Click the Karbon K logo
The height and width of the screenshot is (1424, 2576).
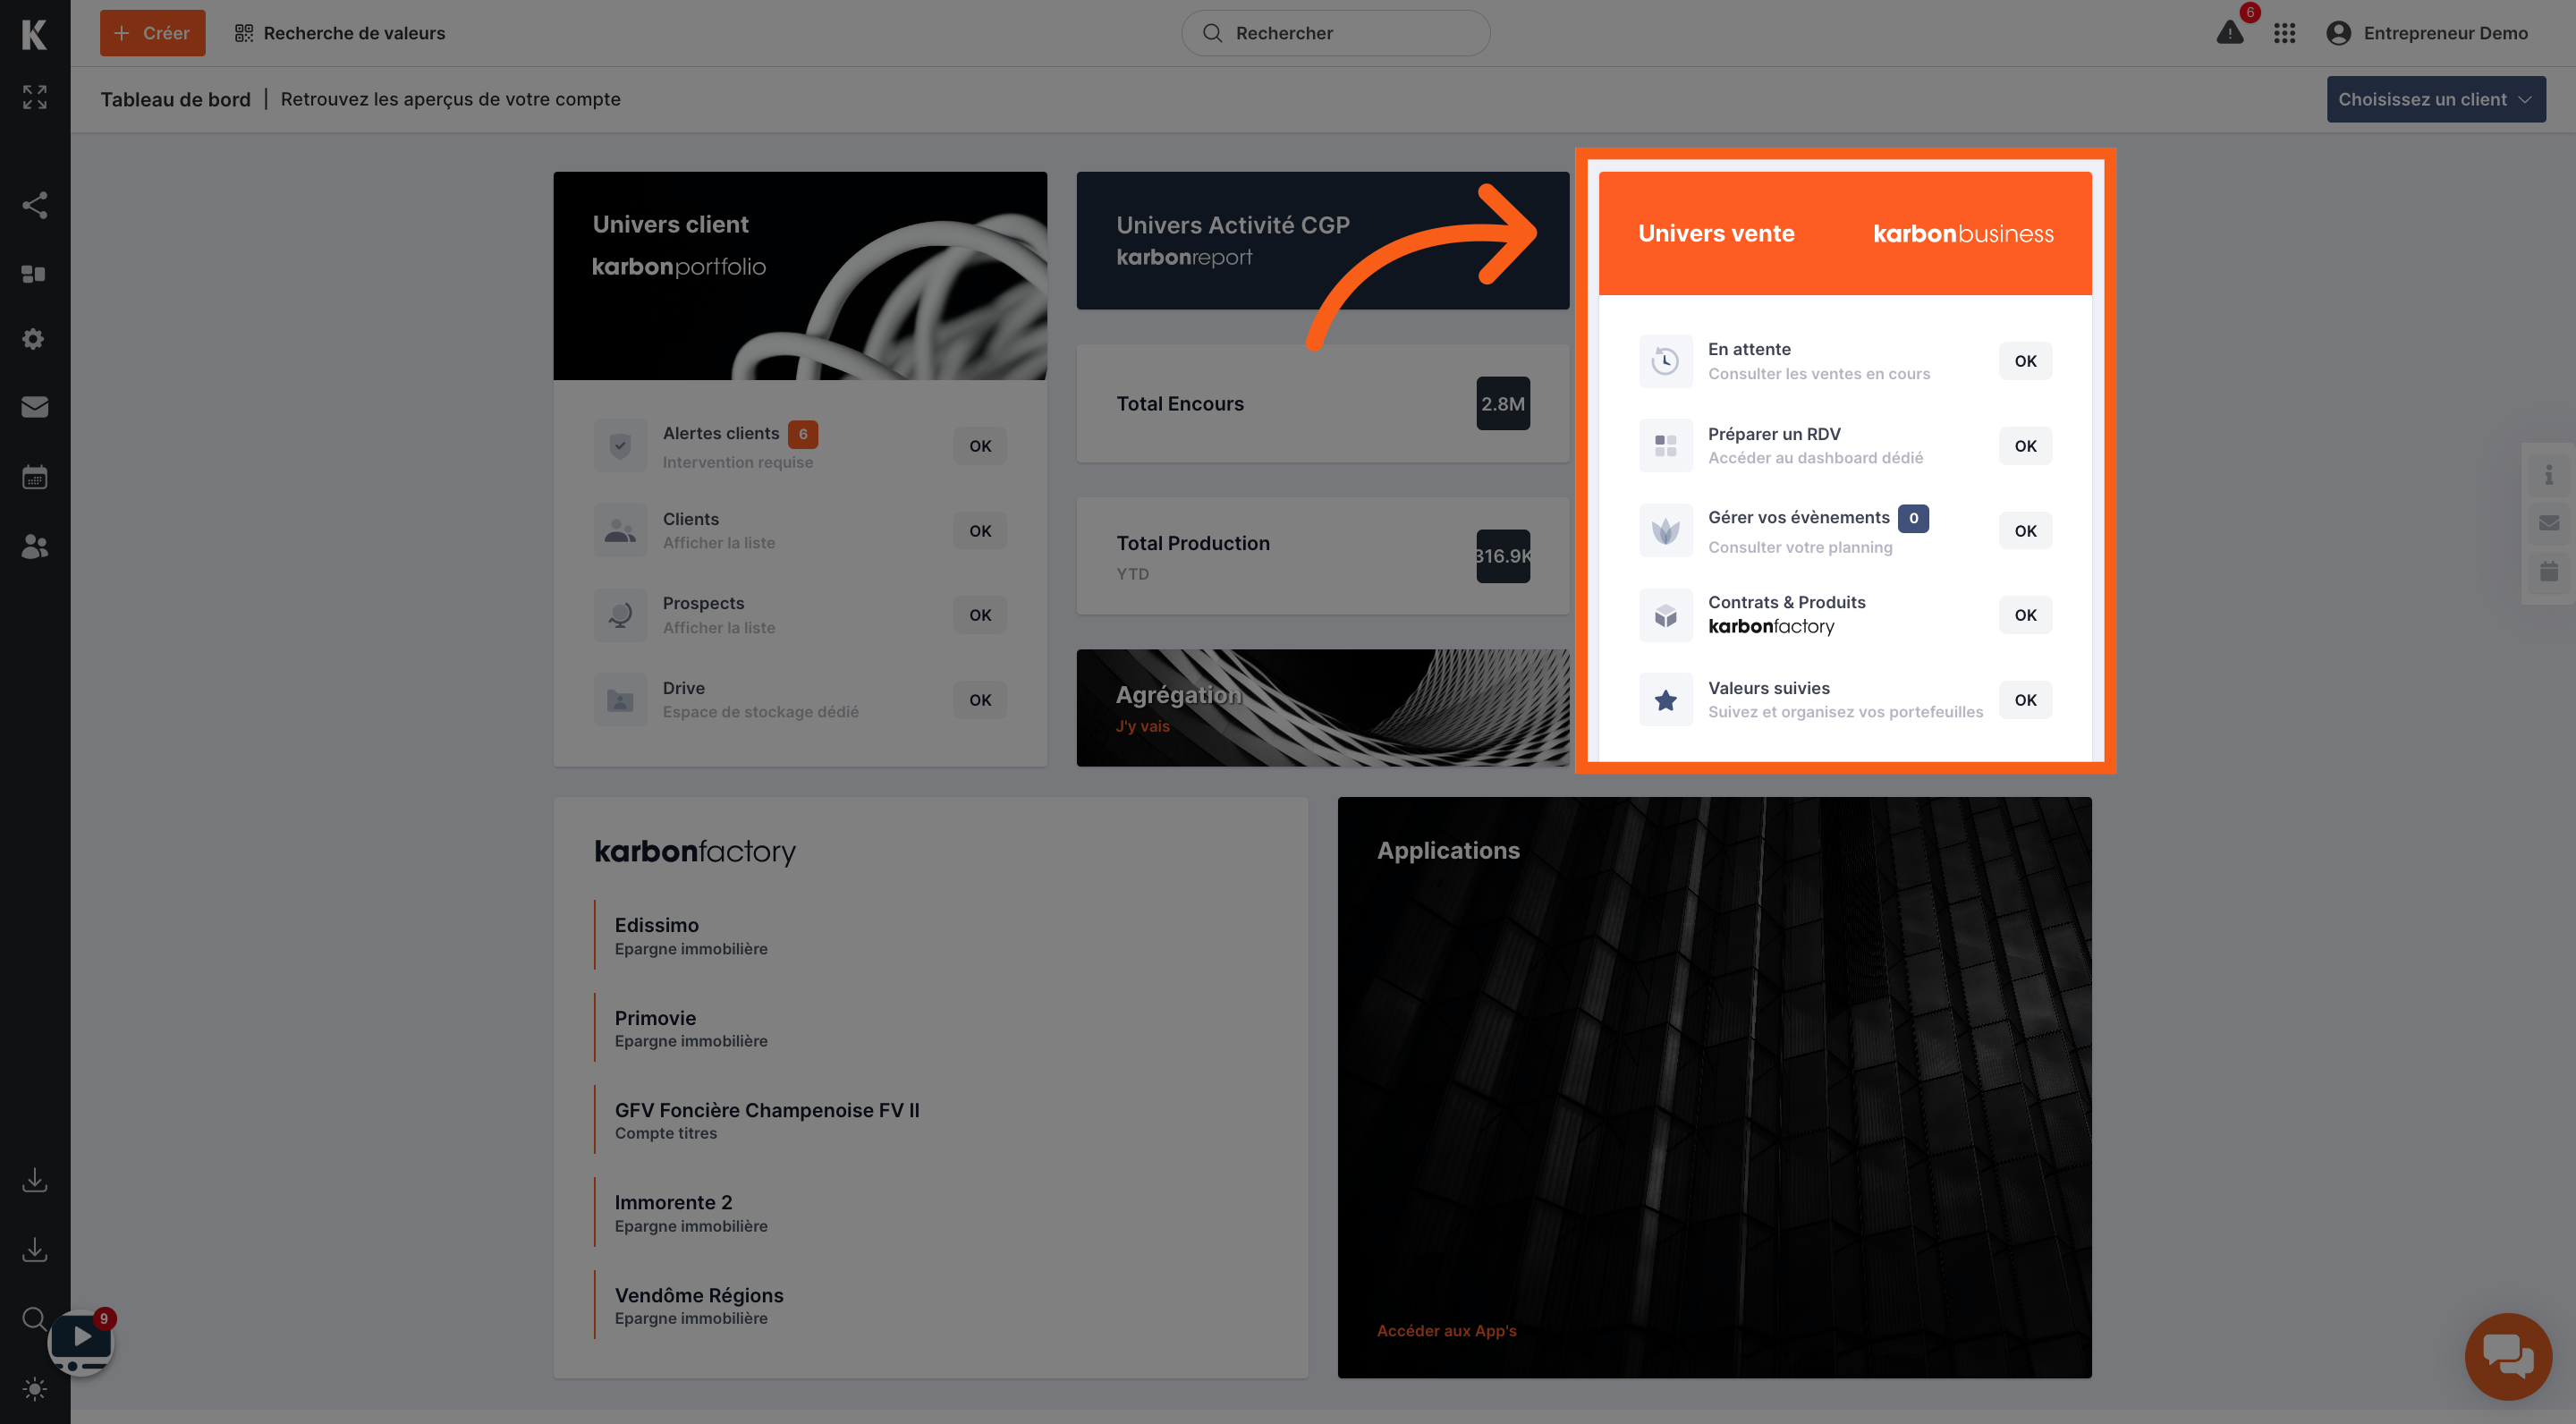(34, 34)
